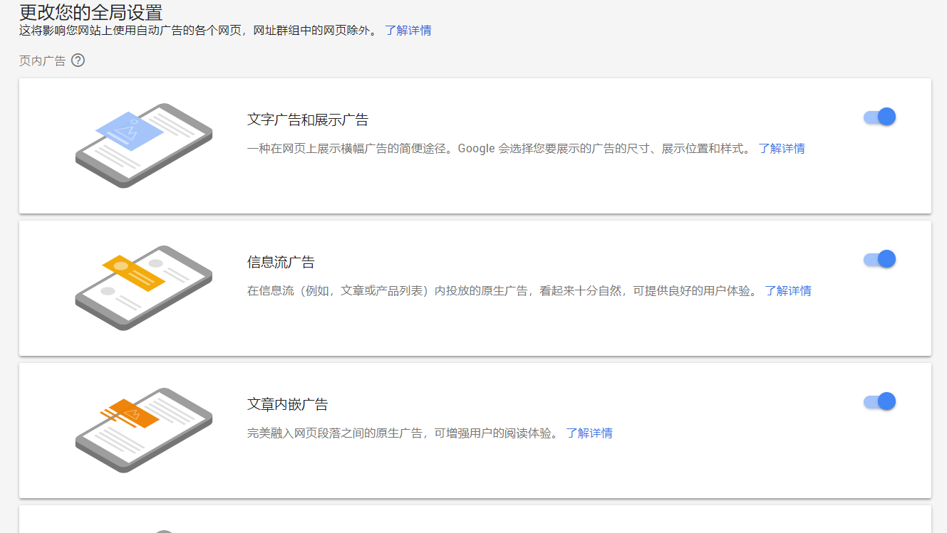The height and width of the screenshot is (533, 947).
Task: Click the 文章内嵌广告 card title
Action: point(287,404)
